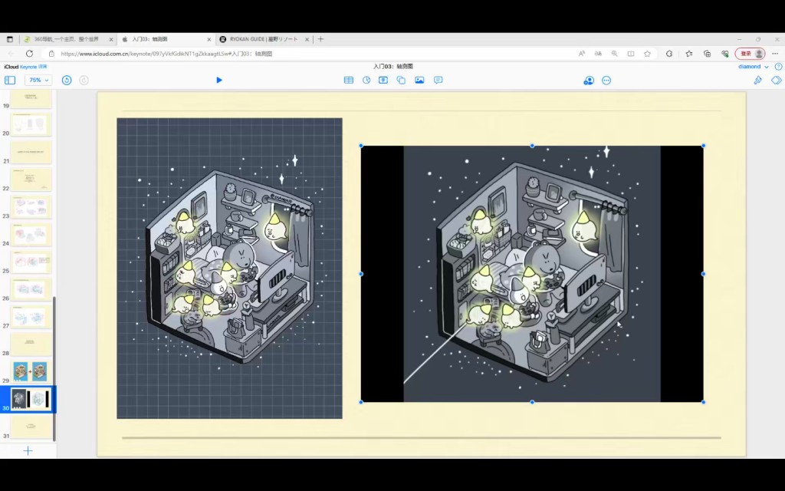Open the 75% zoom dropdown
The height and width of the screenshot is (491, 785).
38,80
